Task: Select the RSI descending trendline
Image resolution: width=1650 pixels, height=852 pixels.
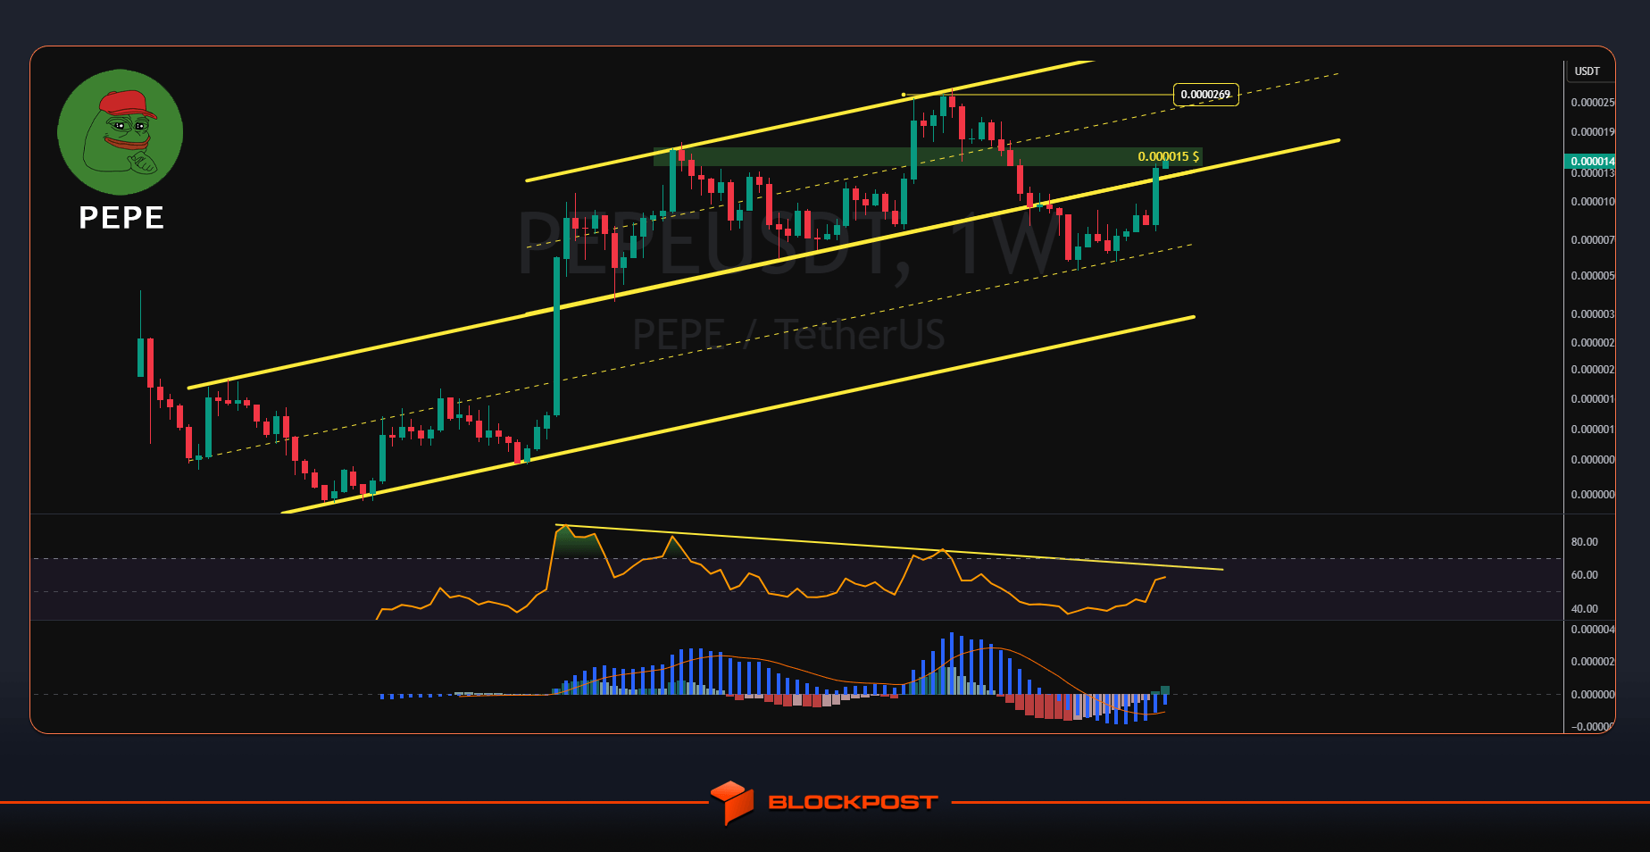Action: tap(888, 547)
